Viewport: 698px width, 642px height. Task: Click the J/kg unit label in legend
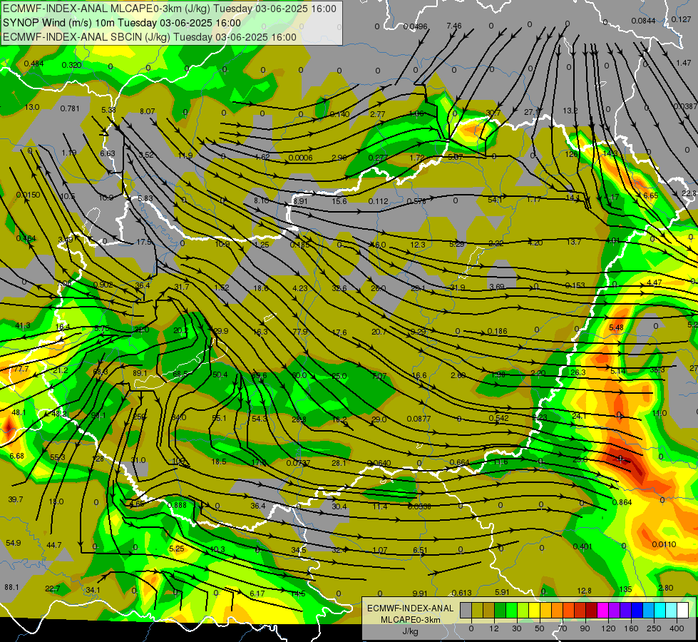click(x=410, y=631)
